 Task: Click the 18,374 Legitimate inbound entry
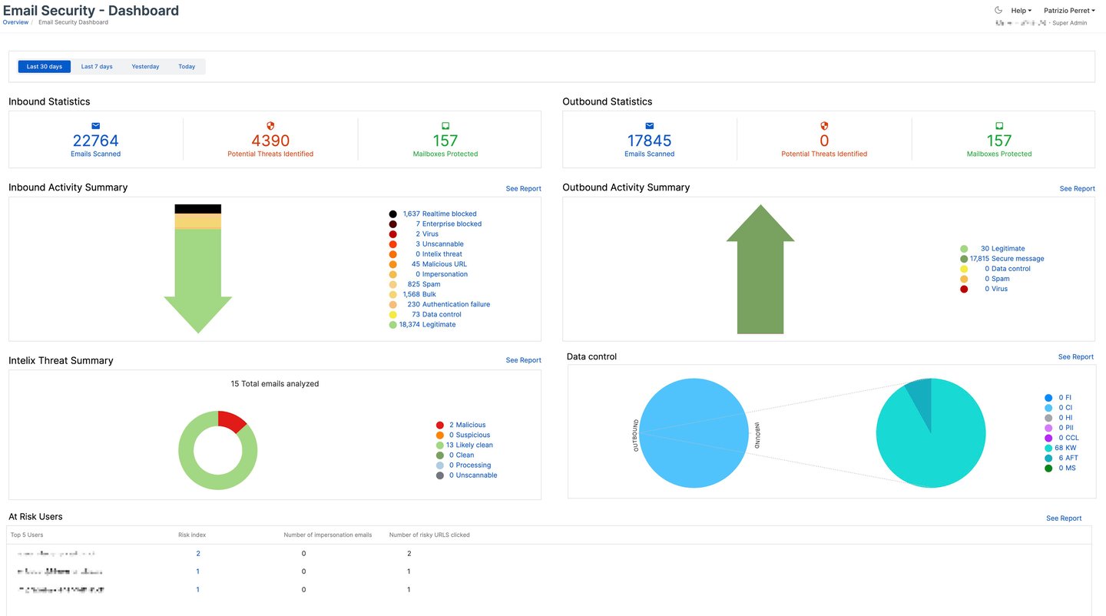click(x=427, y=324)
